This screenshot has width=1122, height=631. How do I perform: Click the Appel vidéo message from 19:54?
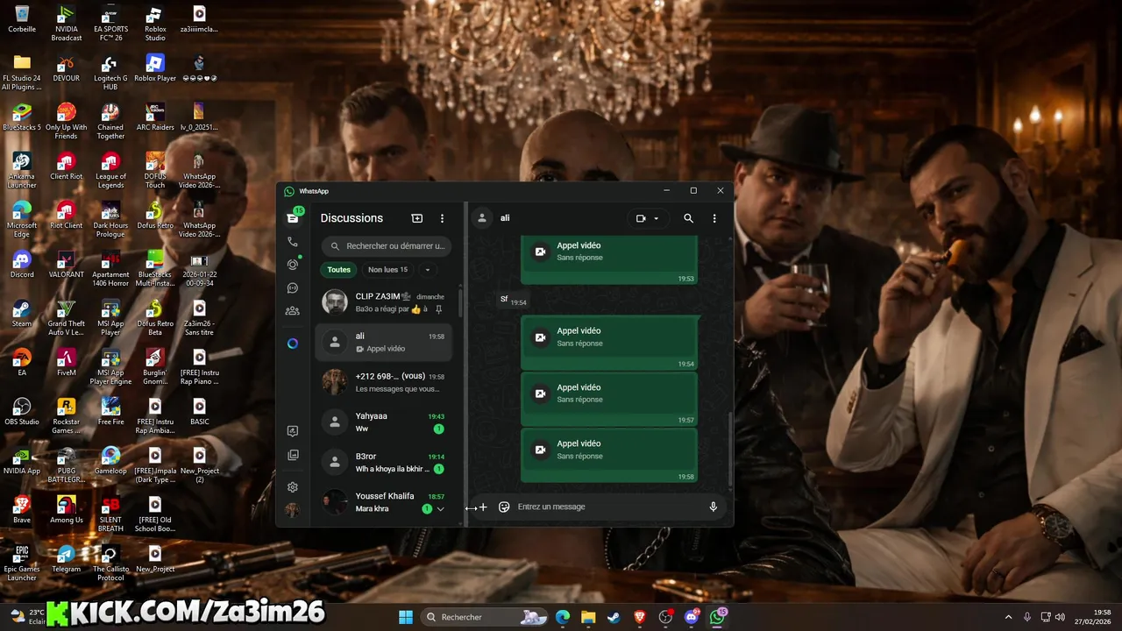(x=610, y=343)
